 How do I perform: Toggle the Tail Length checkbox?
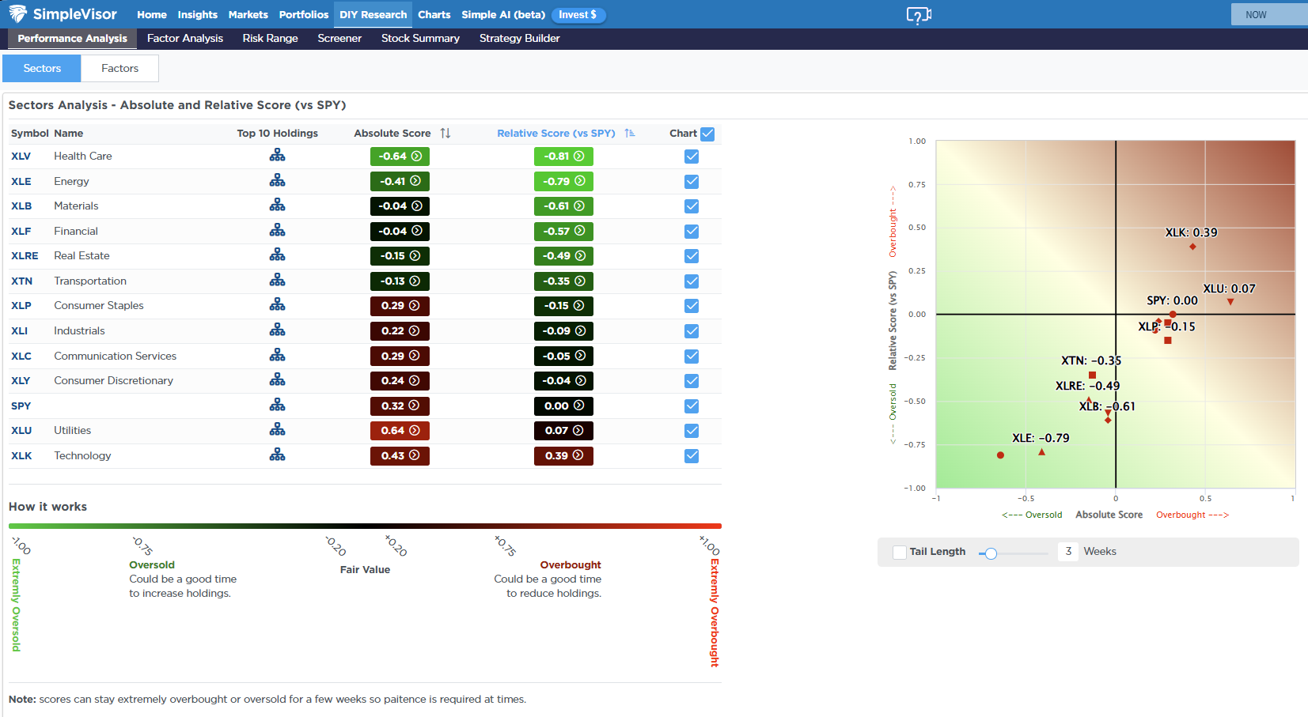pos(900,553)
